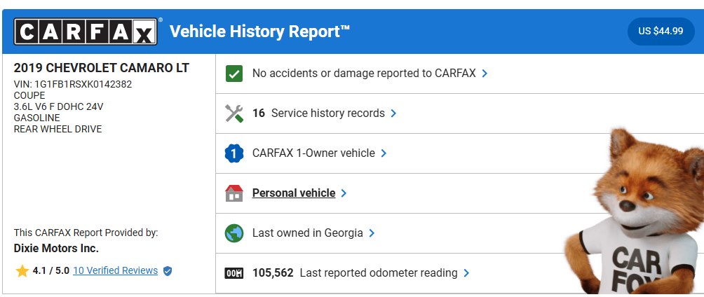Expand chevron next to Service history records

(393, 113)
